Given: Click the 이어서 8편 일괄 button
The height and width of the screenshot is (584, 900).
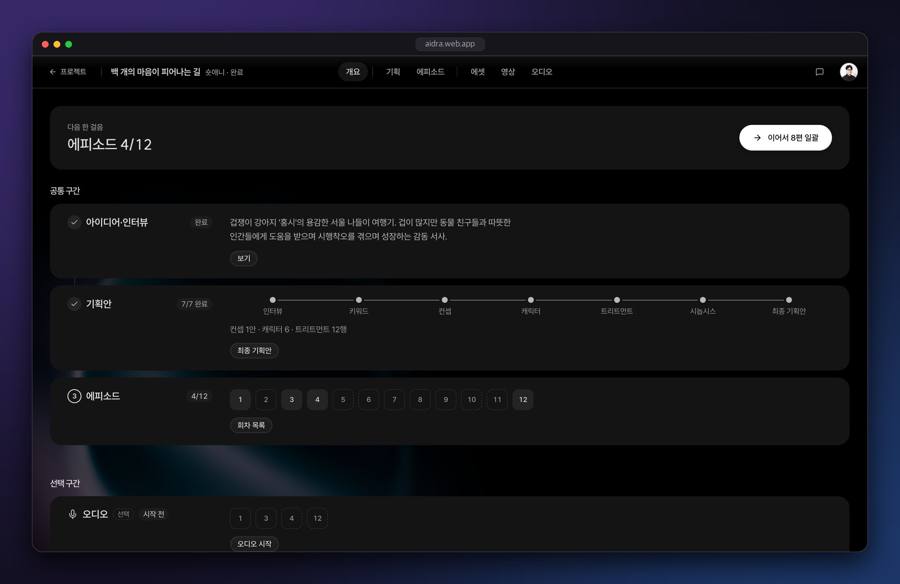Looking at the screenshot, I should click(x=785, y=138).
